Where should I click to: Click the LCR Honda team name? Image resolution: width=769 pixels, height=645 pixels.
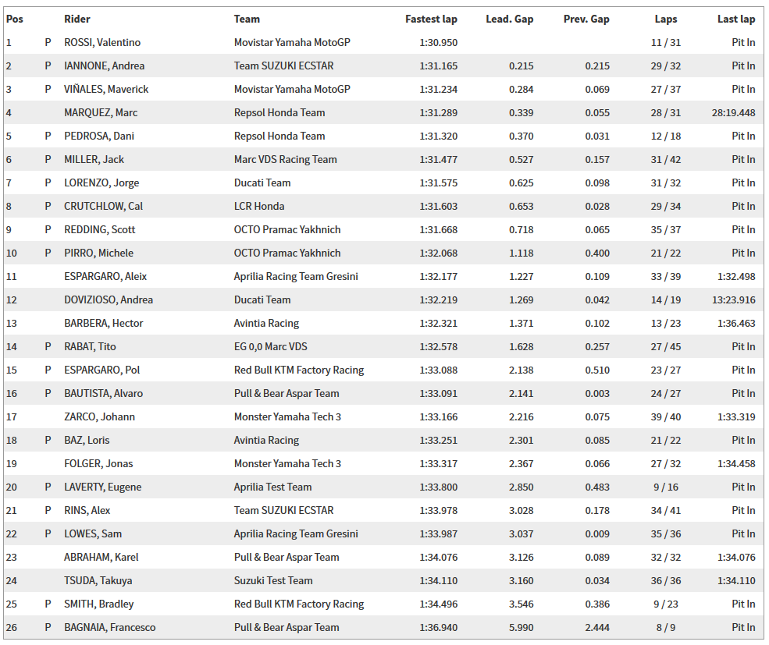tap(259, 206)
